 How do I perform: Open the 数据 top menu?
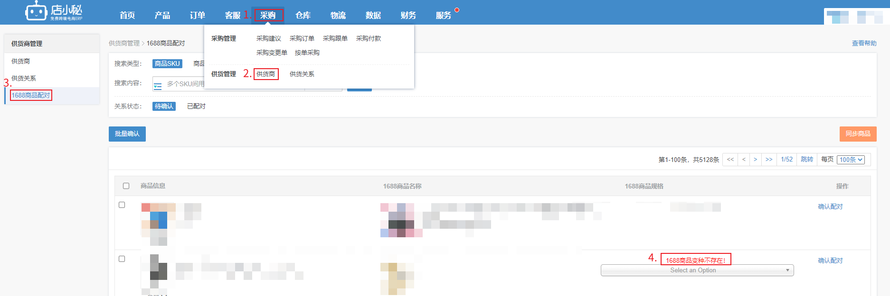coord(373,16)
